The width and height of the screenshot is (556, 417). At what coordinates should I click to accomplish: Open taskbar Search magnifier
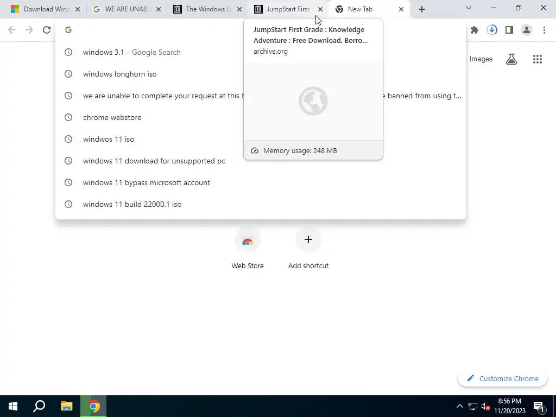[x=39, y=406]
